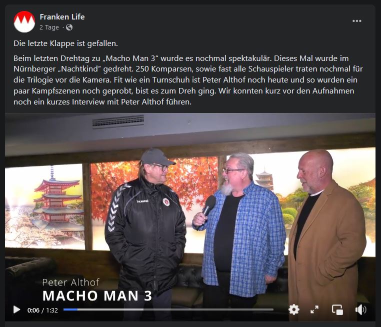Seek to the middle of the video progress bar

pyautogui.click(x=168, y=309)
